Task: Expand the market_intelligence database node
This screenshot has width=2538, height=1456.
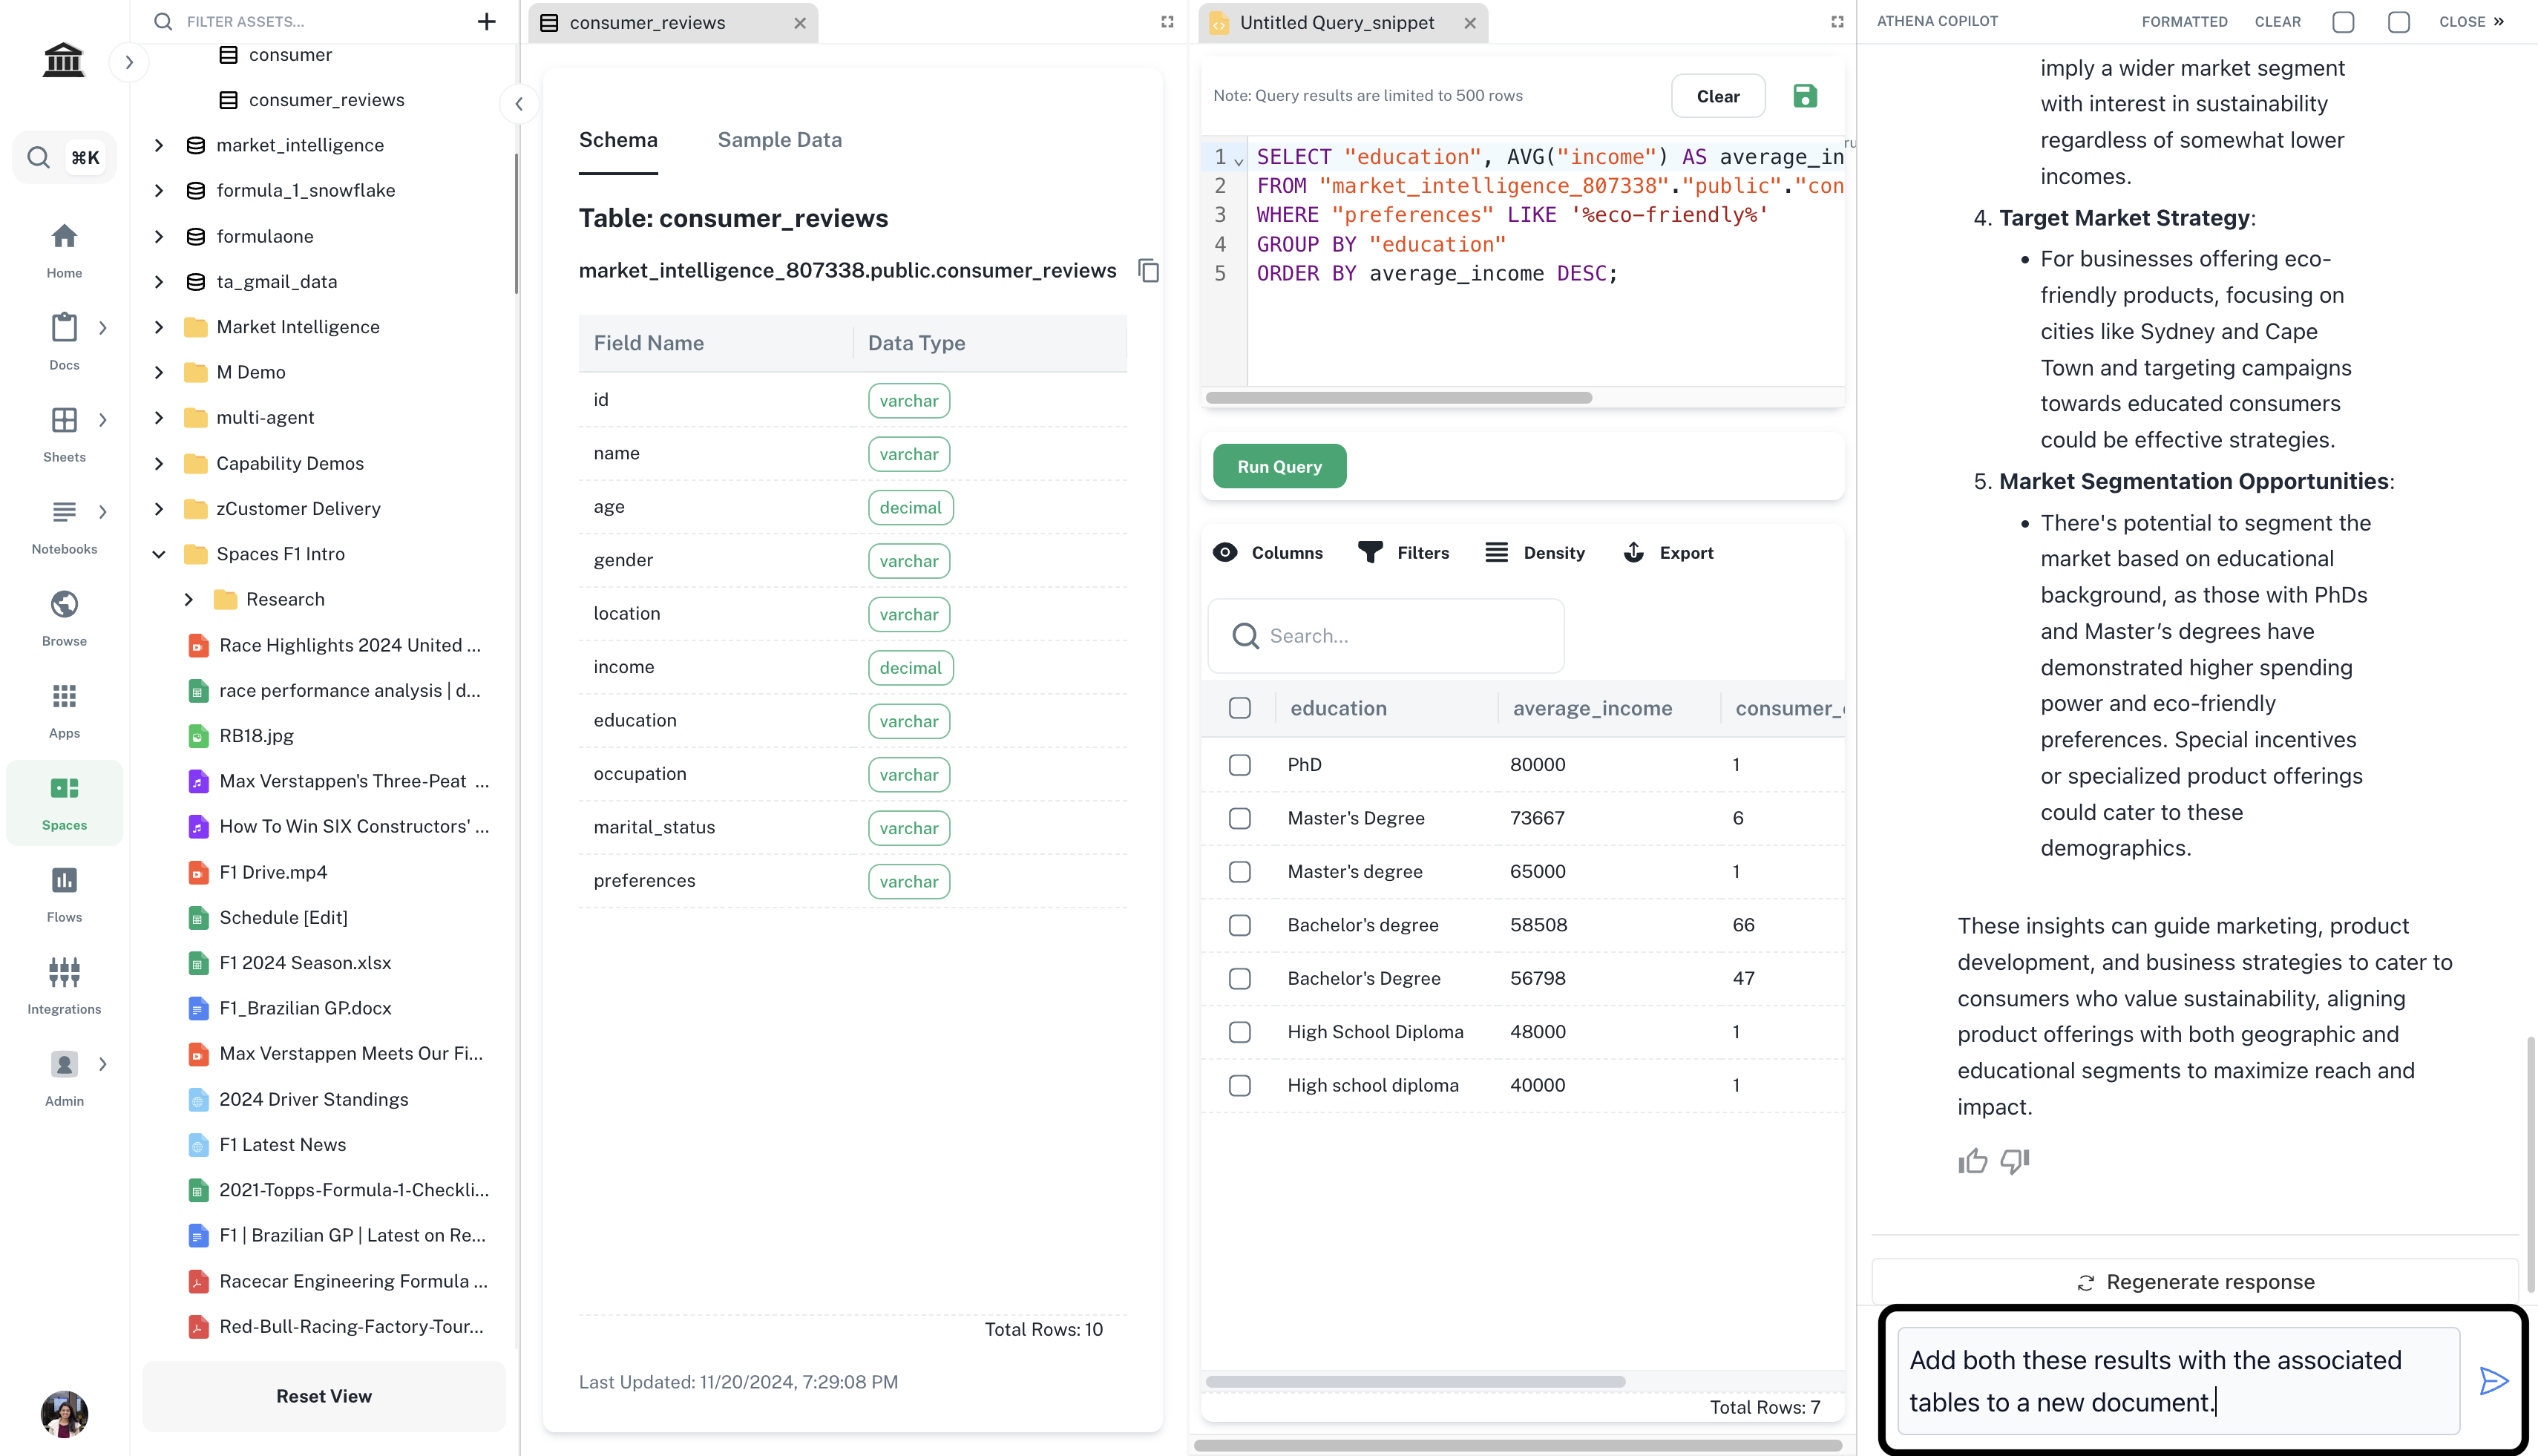Action: coord(159,145)
